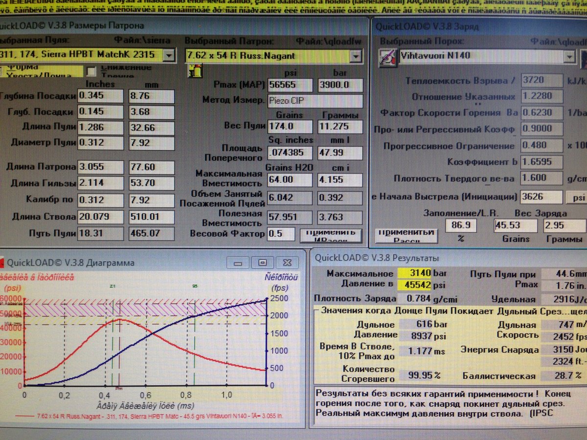Click the Вес Заряда grains field 45.53

click(x=517, y=225)
